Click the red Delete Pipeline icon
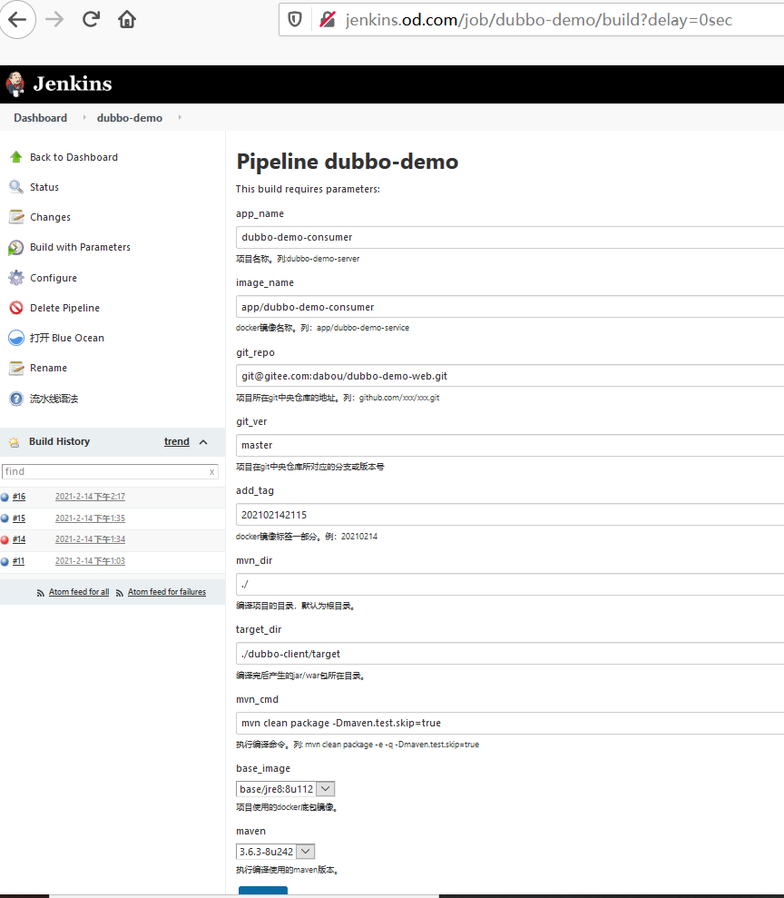The height and width of the screenshot is (898, 784). pos(16,308)
